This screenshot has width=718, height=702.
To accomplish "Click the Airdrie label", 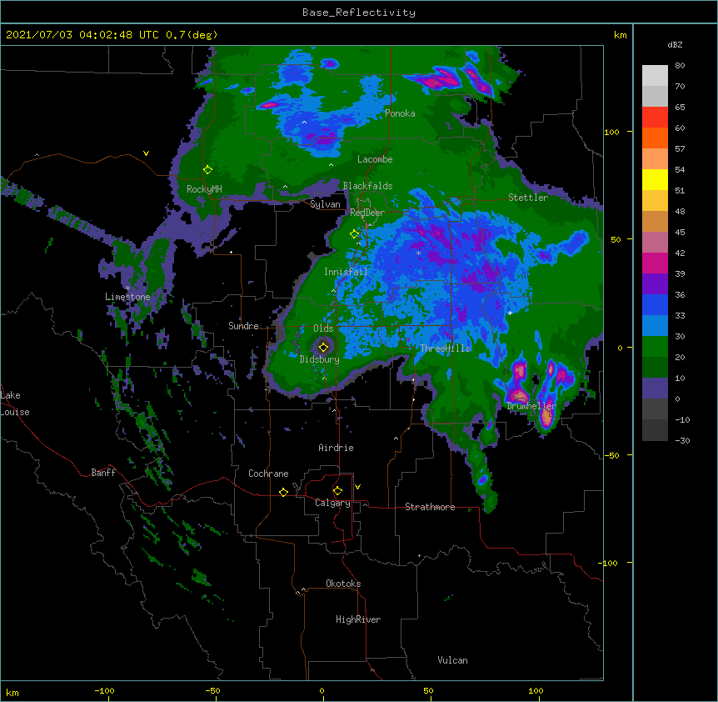I will tap(337, 448).
